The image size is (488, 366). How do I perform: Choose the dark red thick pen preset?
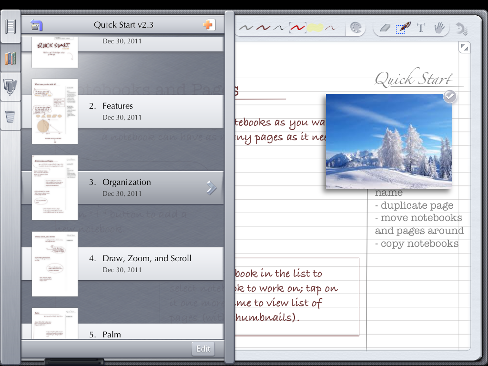click(x=263, y=28)
